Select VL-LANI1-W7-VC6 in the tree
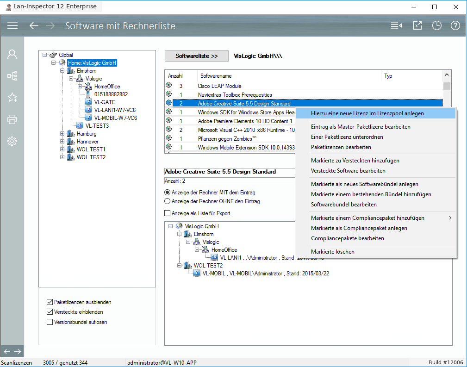The height and width of the screenshot is (367, 467). click(x=115, y=110)
